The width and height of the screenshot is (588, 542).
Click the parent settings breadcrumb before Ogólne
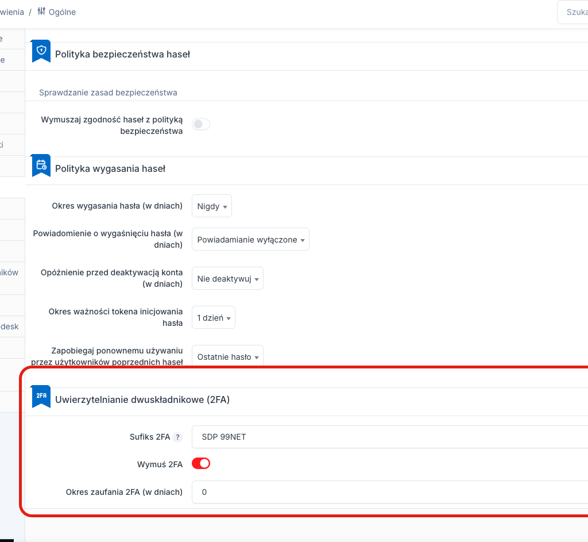[x=11, y=12]
